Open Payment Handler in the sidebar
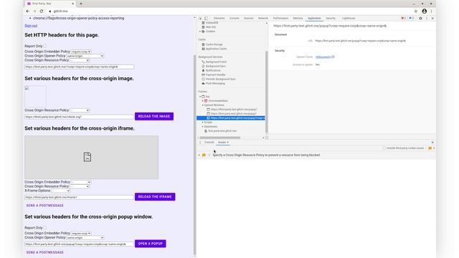The image size is (459, 258). tap(215, 75)
